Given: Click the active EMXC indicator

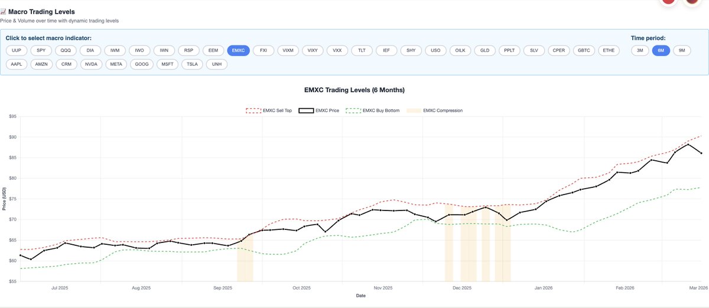Looking at the screenshot, I should click(239, 50).
